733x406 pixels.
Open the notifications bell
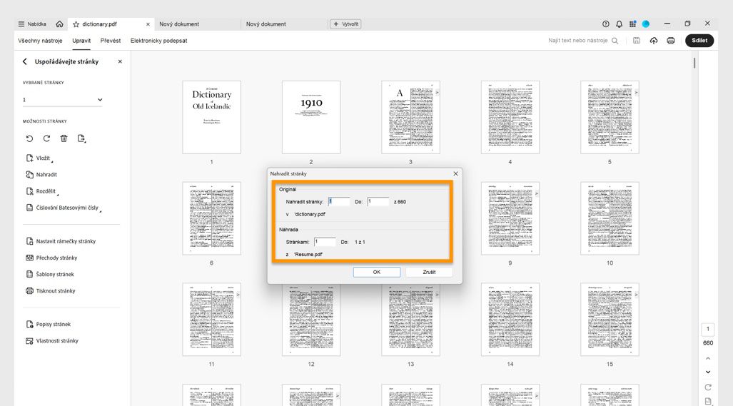pos(619,24)
